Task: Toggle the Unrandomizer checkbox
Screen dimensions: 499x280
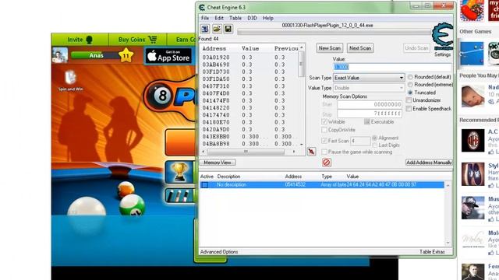Action: pyautogui.click(x=409, y=100)
